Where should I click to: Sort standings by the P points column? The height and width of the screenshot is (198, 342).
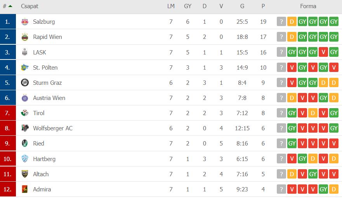tap(263, 6)
